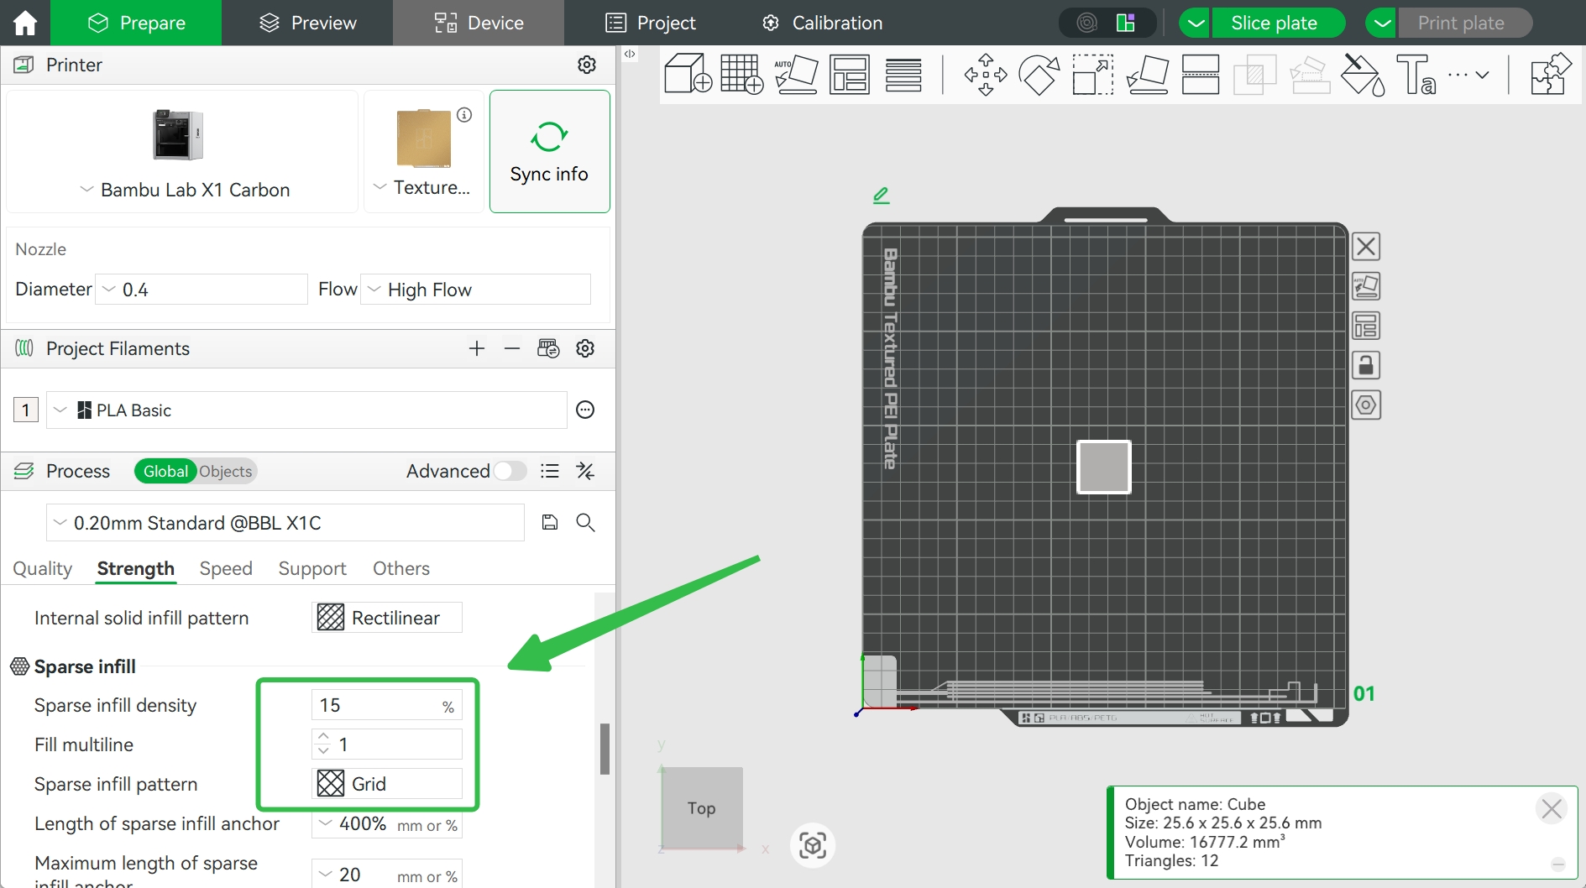
Task: Open the Speed settings tab
Action: [x=226, y=568]
